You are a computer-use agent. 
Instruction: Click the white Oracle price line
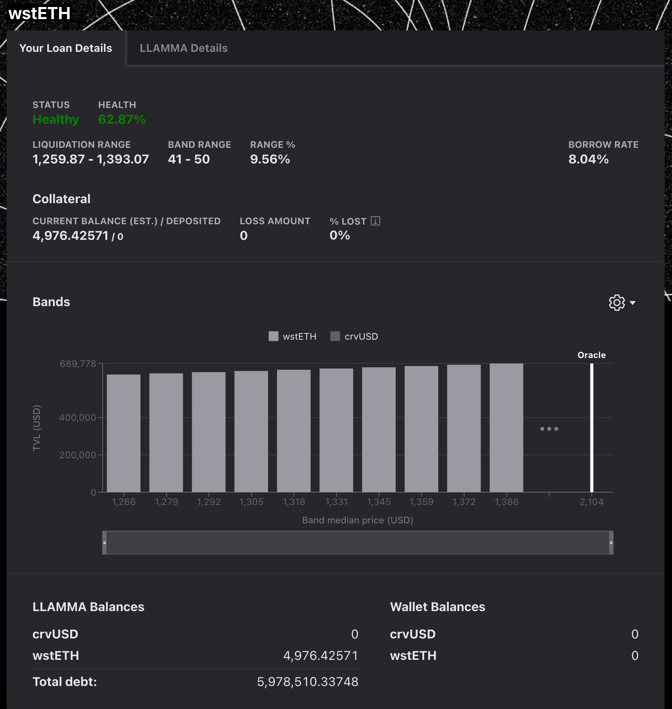coord(592,428)
